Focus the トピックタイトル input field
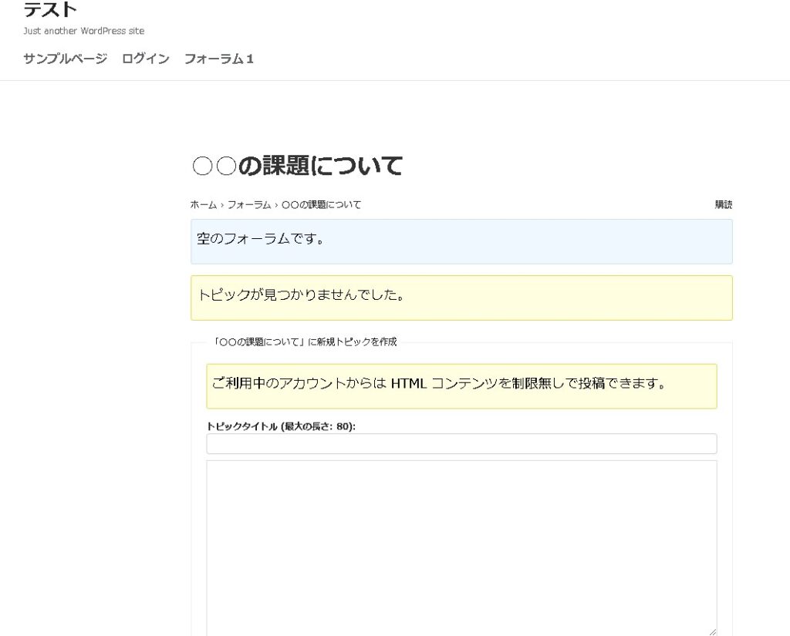This screenshot has width=790, height=636. (461, 444)
